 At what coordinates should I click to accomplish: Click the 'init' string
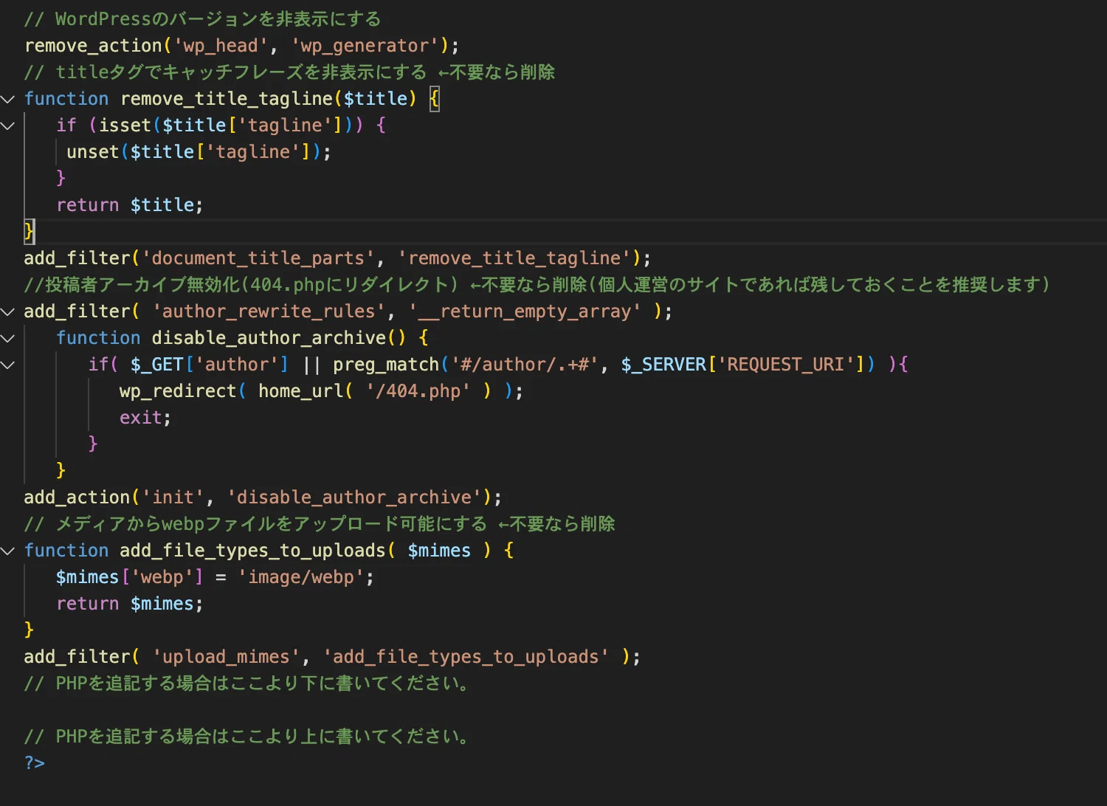click(173, 497)
